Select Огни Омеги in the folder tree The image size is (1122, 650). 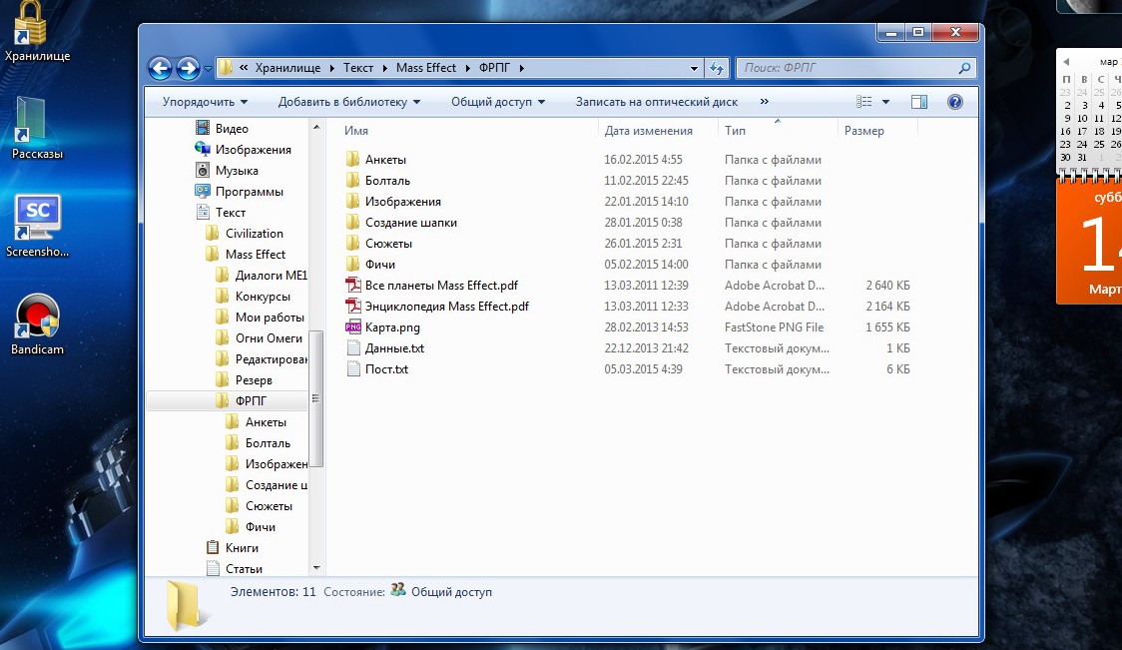coord(269,337)
